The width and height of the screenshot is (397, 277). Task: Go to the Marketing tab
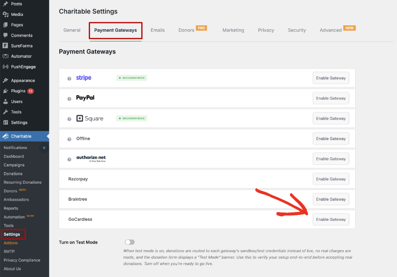click(x=233, y=30)
